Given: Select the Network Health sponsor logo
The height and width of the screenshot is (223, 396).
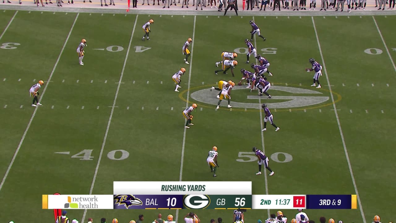Looking at the screenshot, I should click(81, 201).
